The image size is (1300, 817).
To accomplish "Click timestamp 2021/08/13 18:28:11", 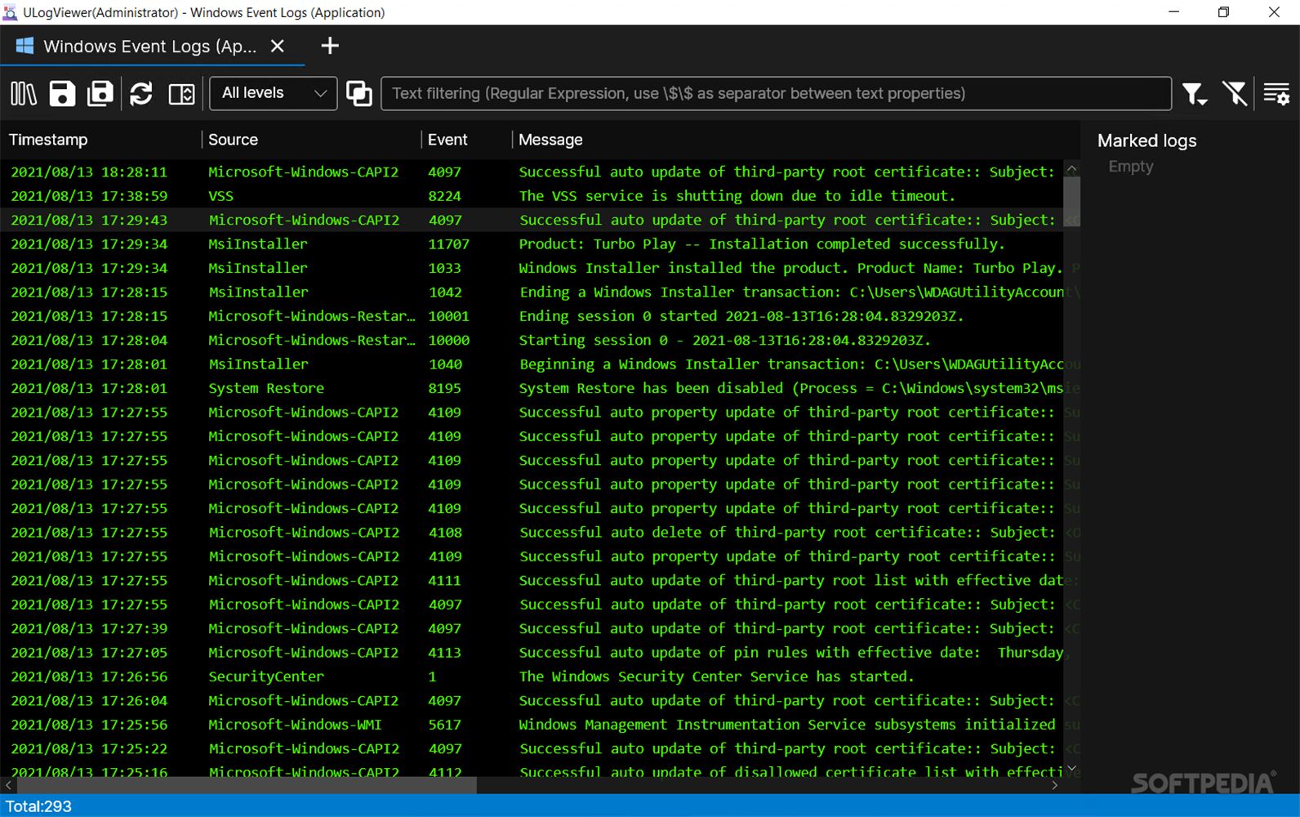I will pos(89,172).
